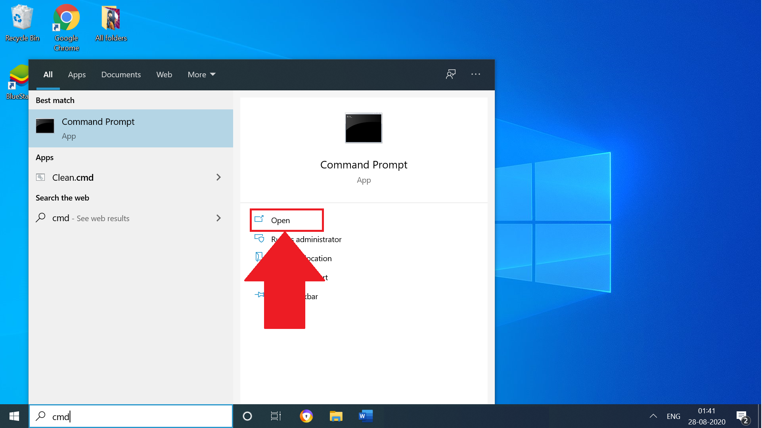This screenshot has width=762, height=428.
Task: Open File Explorer from the taskbar
Action: pos(336,416)
